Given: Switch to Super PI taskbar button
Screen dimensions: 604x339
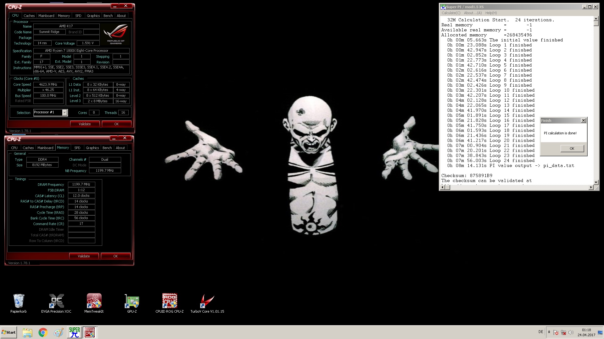Looking at the screenshot, I should 74,332.
